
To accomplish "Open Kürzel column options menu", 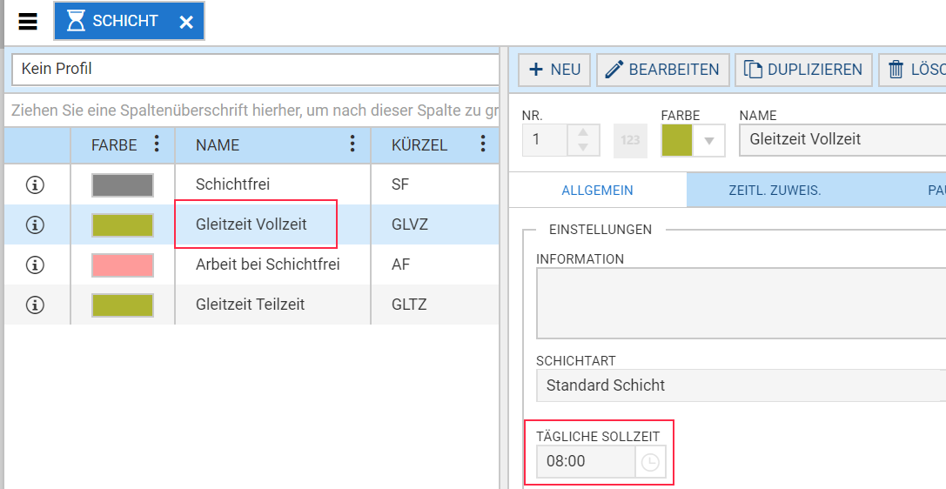I will pos(483,144).
